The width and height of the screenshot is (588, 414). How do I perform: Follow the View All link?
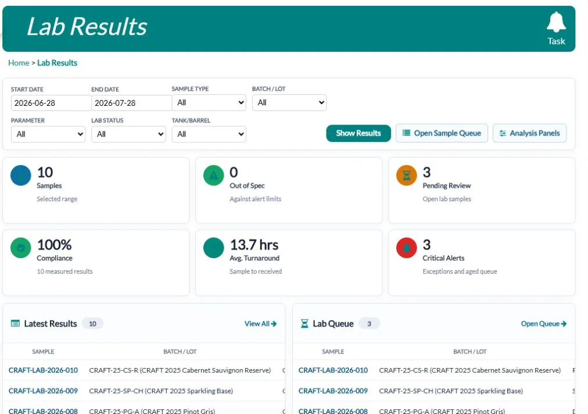(261, 323)
